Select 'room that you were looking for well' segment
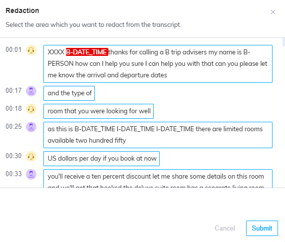Viewport: 285px width, 242px height. click(x=98, y=111)
